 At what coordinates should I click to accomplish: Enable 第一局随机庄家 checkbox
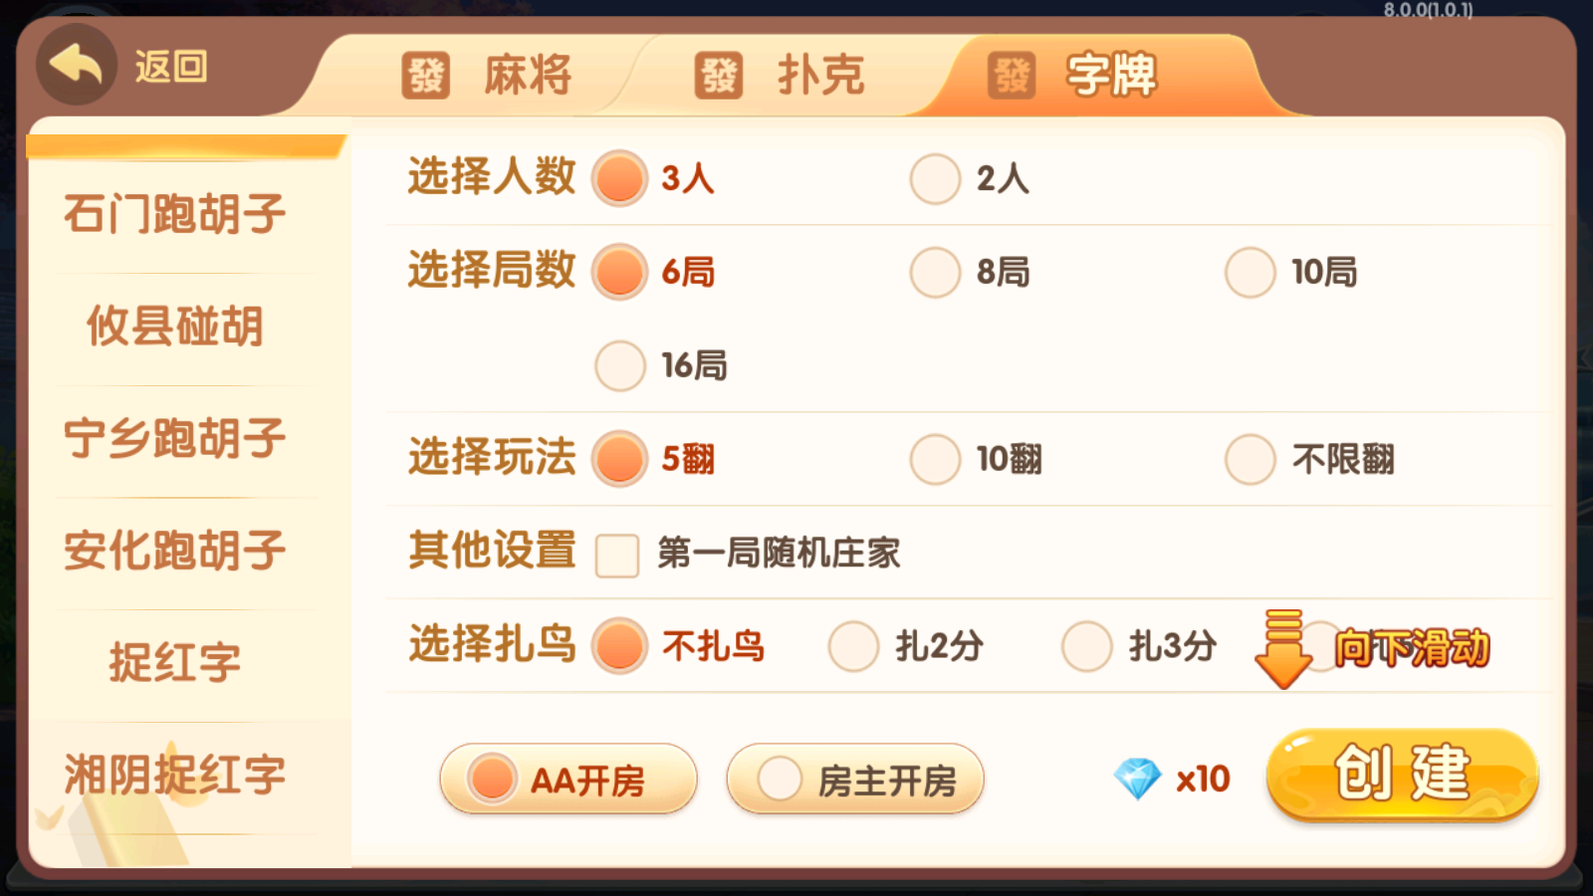(616, 554)
